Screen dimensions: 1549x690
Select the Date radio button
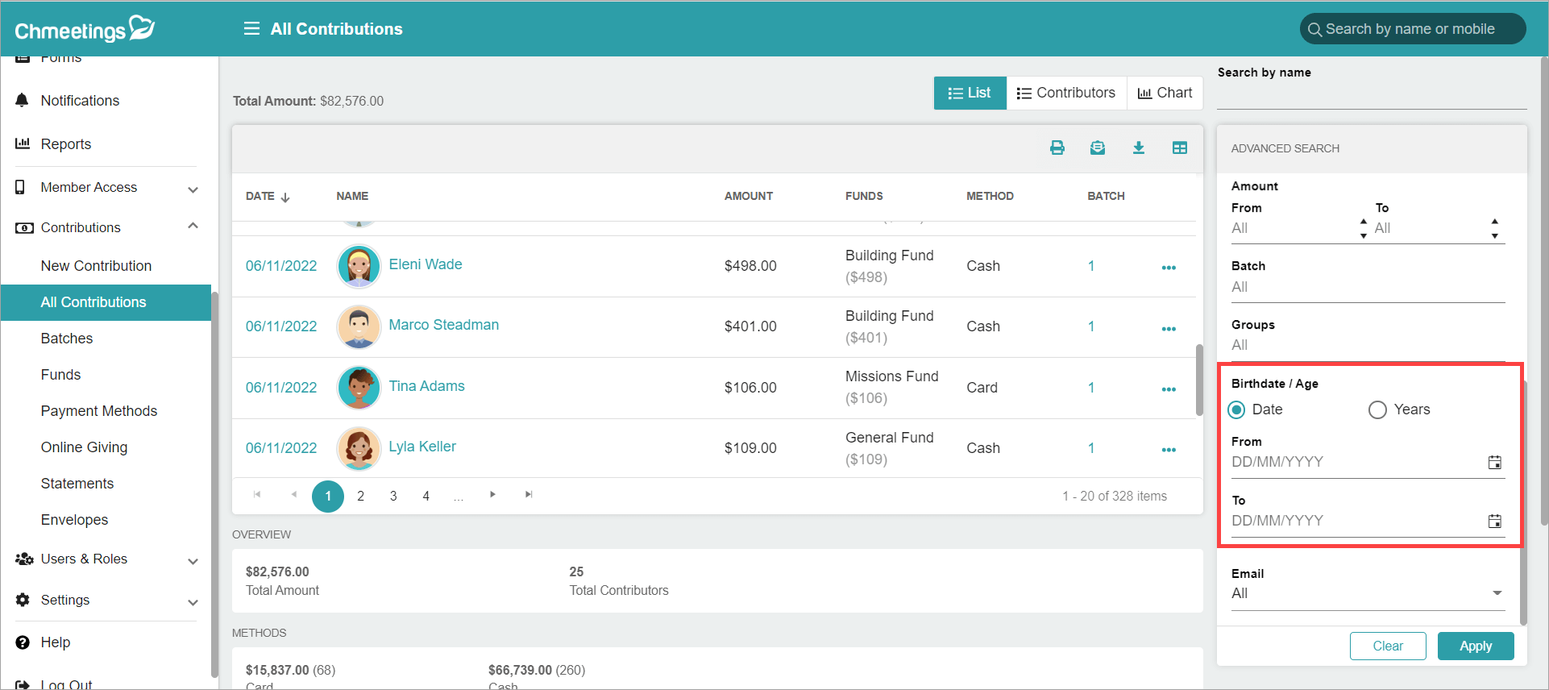point(1236,409)
